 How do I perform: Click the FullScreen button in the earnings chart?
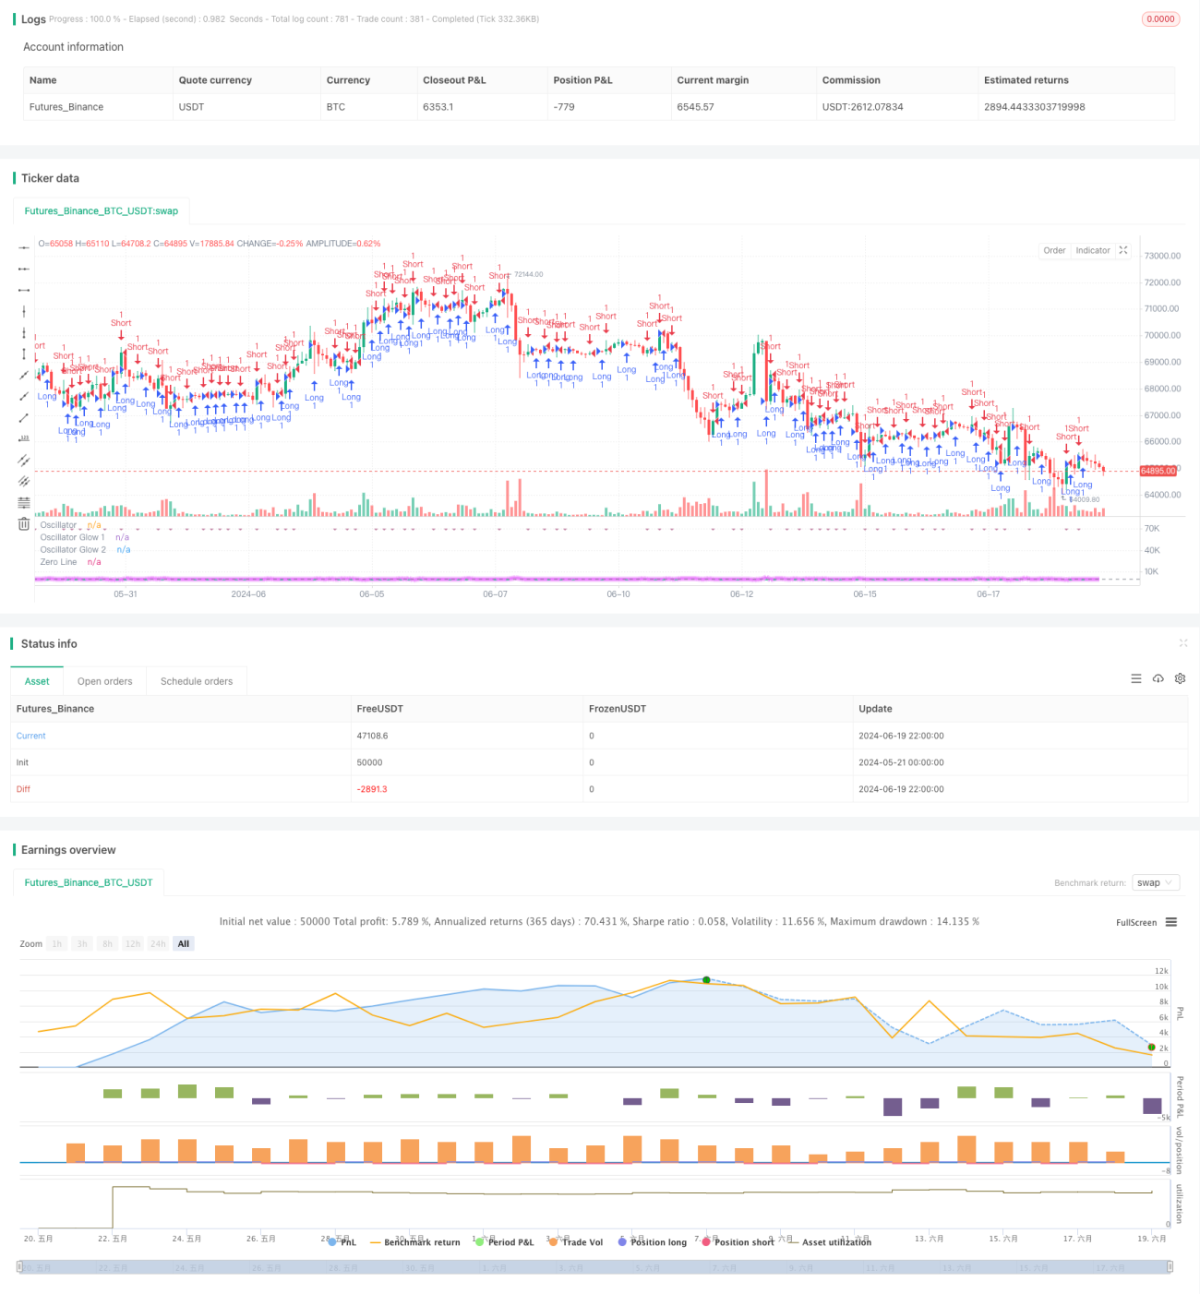click(1136, 922)
